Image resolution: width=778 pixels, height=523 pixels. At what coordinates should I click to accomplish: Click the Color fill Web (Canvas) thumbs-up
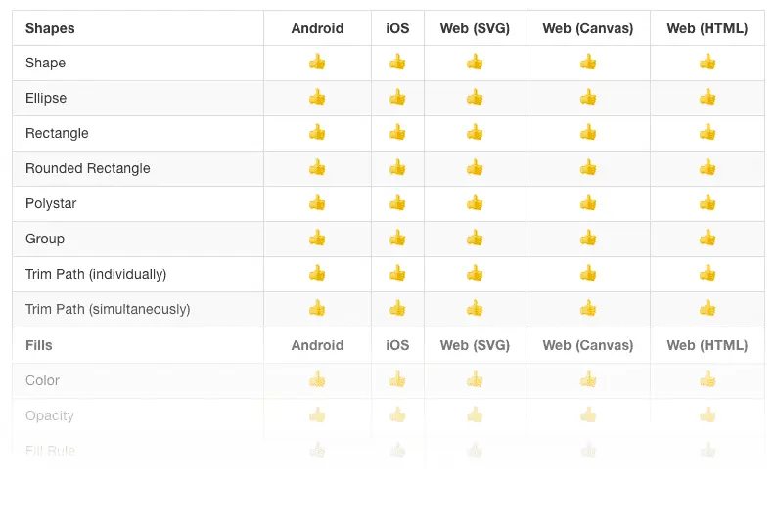[x=588, y=380]
